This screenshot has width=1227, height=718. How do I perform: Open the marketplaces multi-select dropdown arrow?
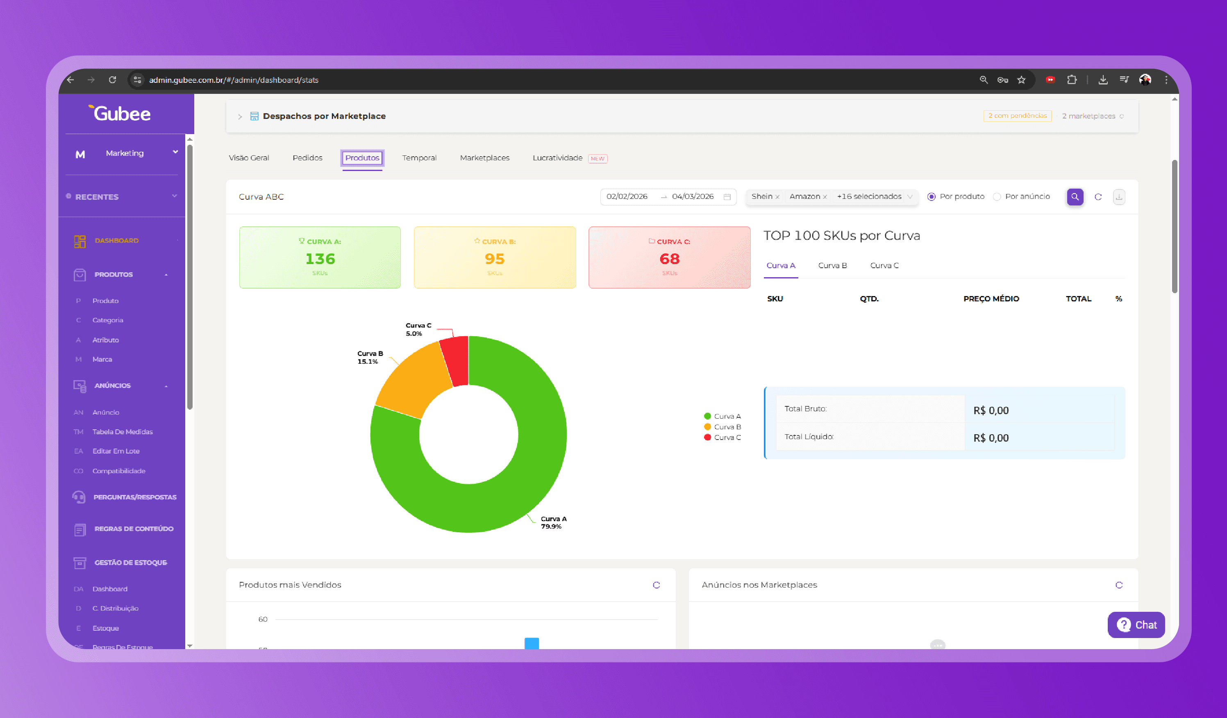point(910,197)
